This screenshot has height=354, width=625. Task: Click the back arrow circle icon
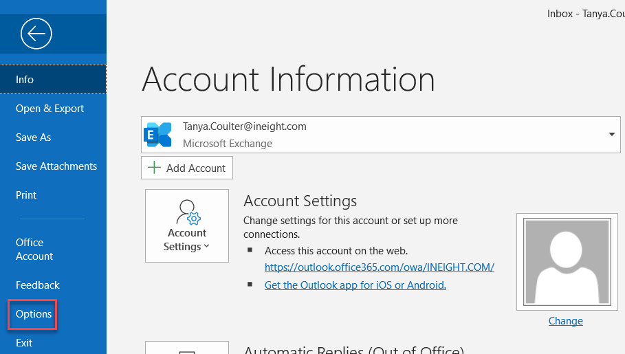click(36, 34)
